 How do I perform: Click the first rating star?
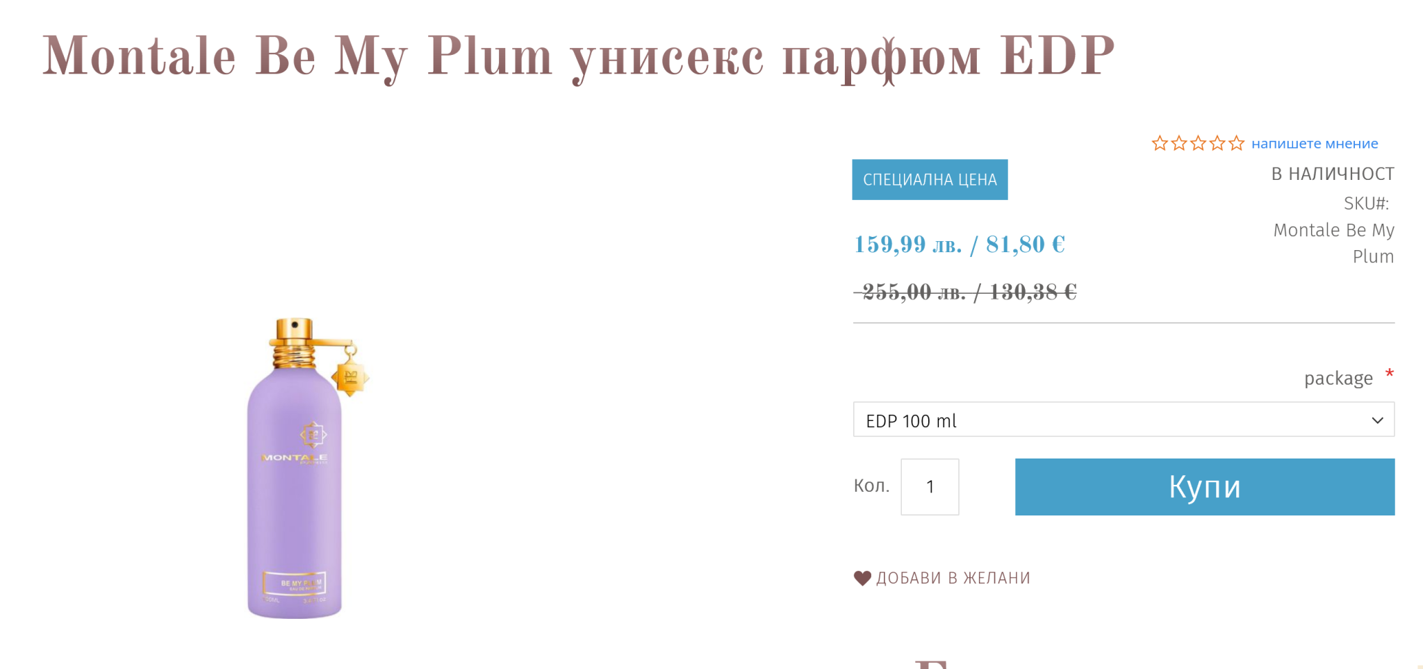point(1160,144)
